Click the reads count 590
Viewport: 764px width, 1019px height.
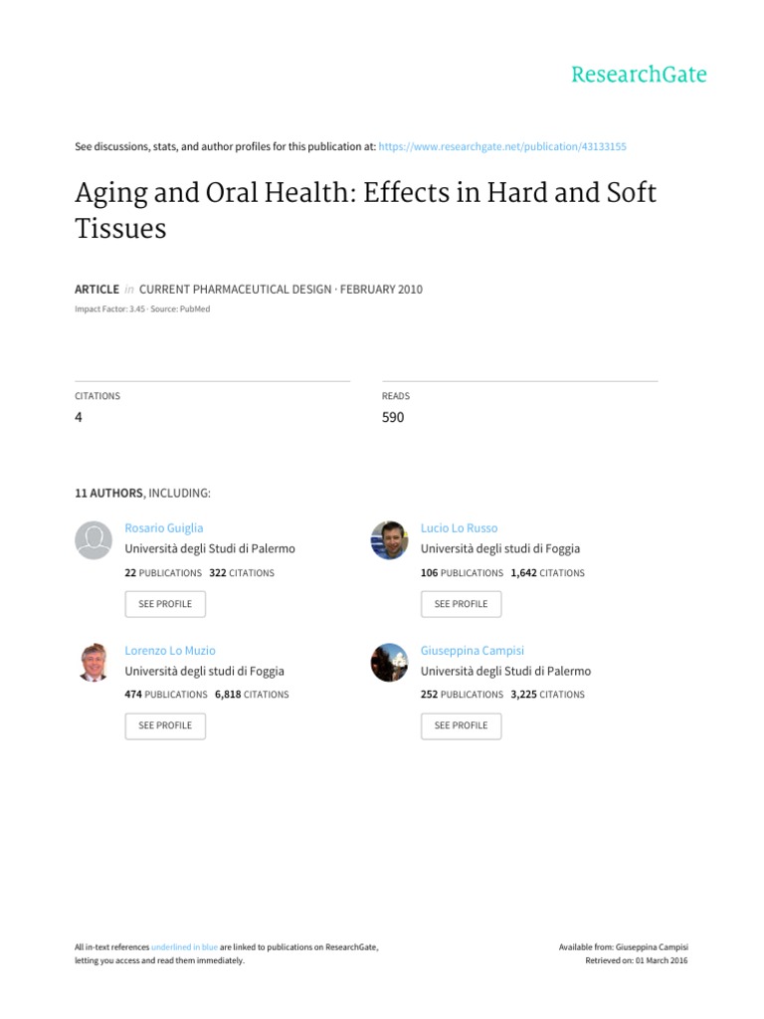(393, 418)
